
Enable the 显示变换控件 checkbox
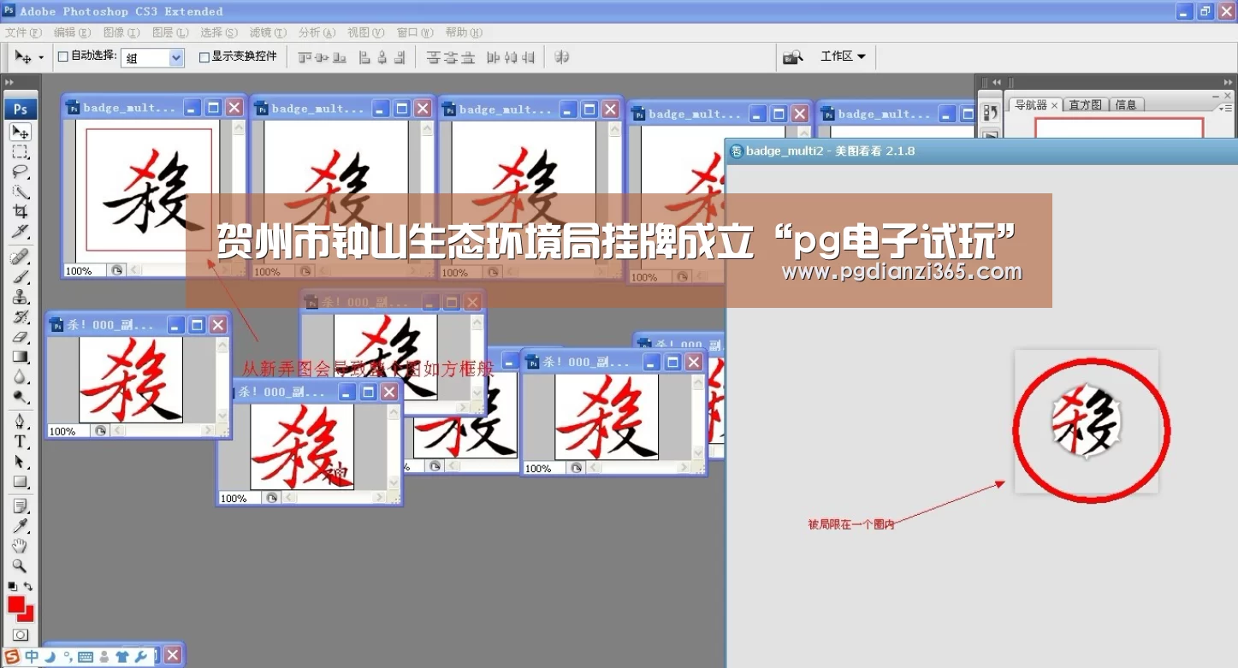(204, 57)
